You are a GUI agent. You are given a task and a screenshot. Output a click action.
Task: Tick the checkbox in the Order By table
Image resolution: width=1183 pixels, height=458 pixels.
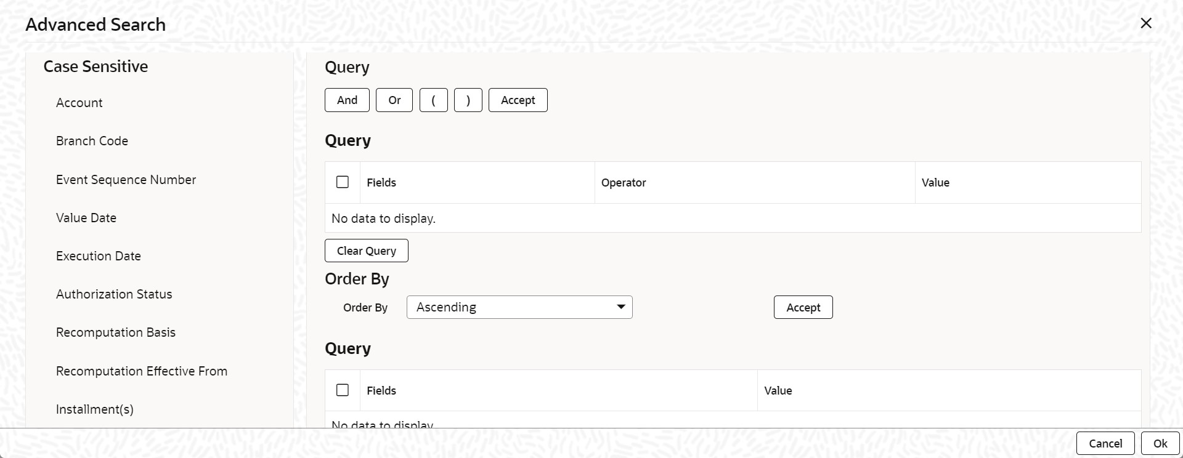point(343,390)
